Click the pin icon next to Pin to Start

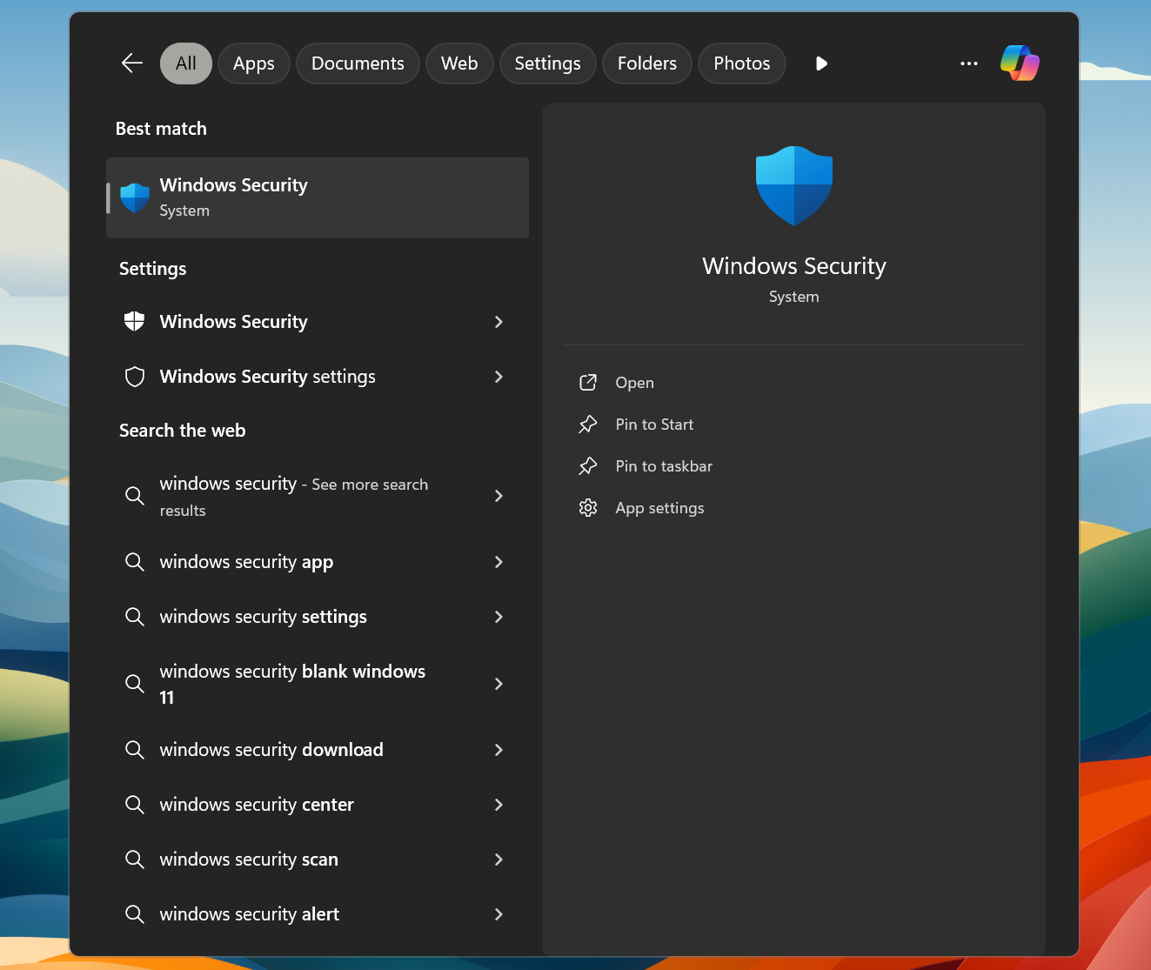pyautogui.click(x=588, y=425)
